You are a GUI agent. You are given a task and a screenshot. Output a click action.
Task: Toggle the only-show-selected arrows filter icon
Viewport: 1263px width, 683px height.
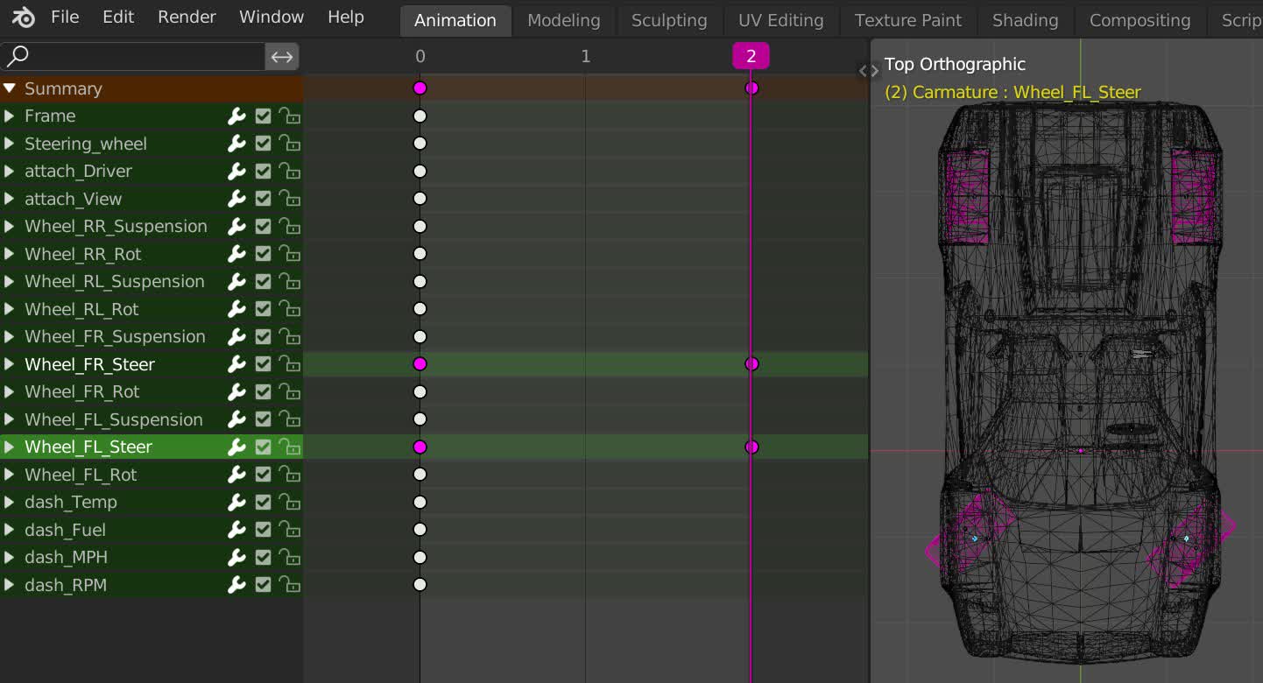282,57
